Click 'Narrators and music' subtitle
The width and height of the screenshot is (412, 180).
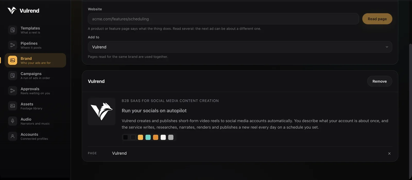pyautogui.click(x=35, y=124)
